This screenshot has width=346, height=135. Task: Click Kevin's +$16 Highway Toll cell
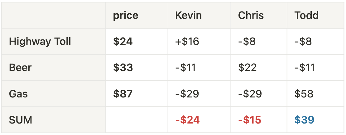coord(187,42)
